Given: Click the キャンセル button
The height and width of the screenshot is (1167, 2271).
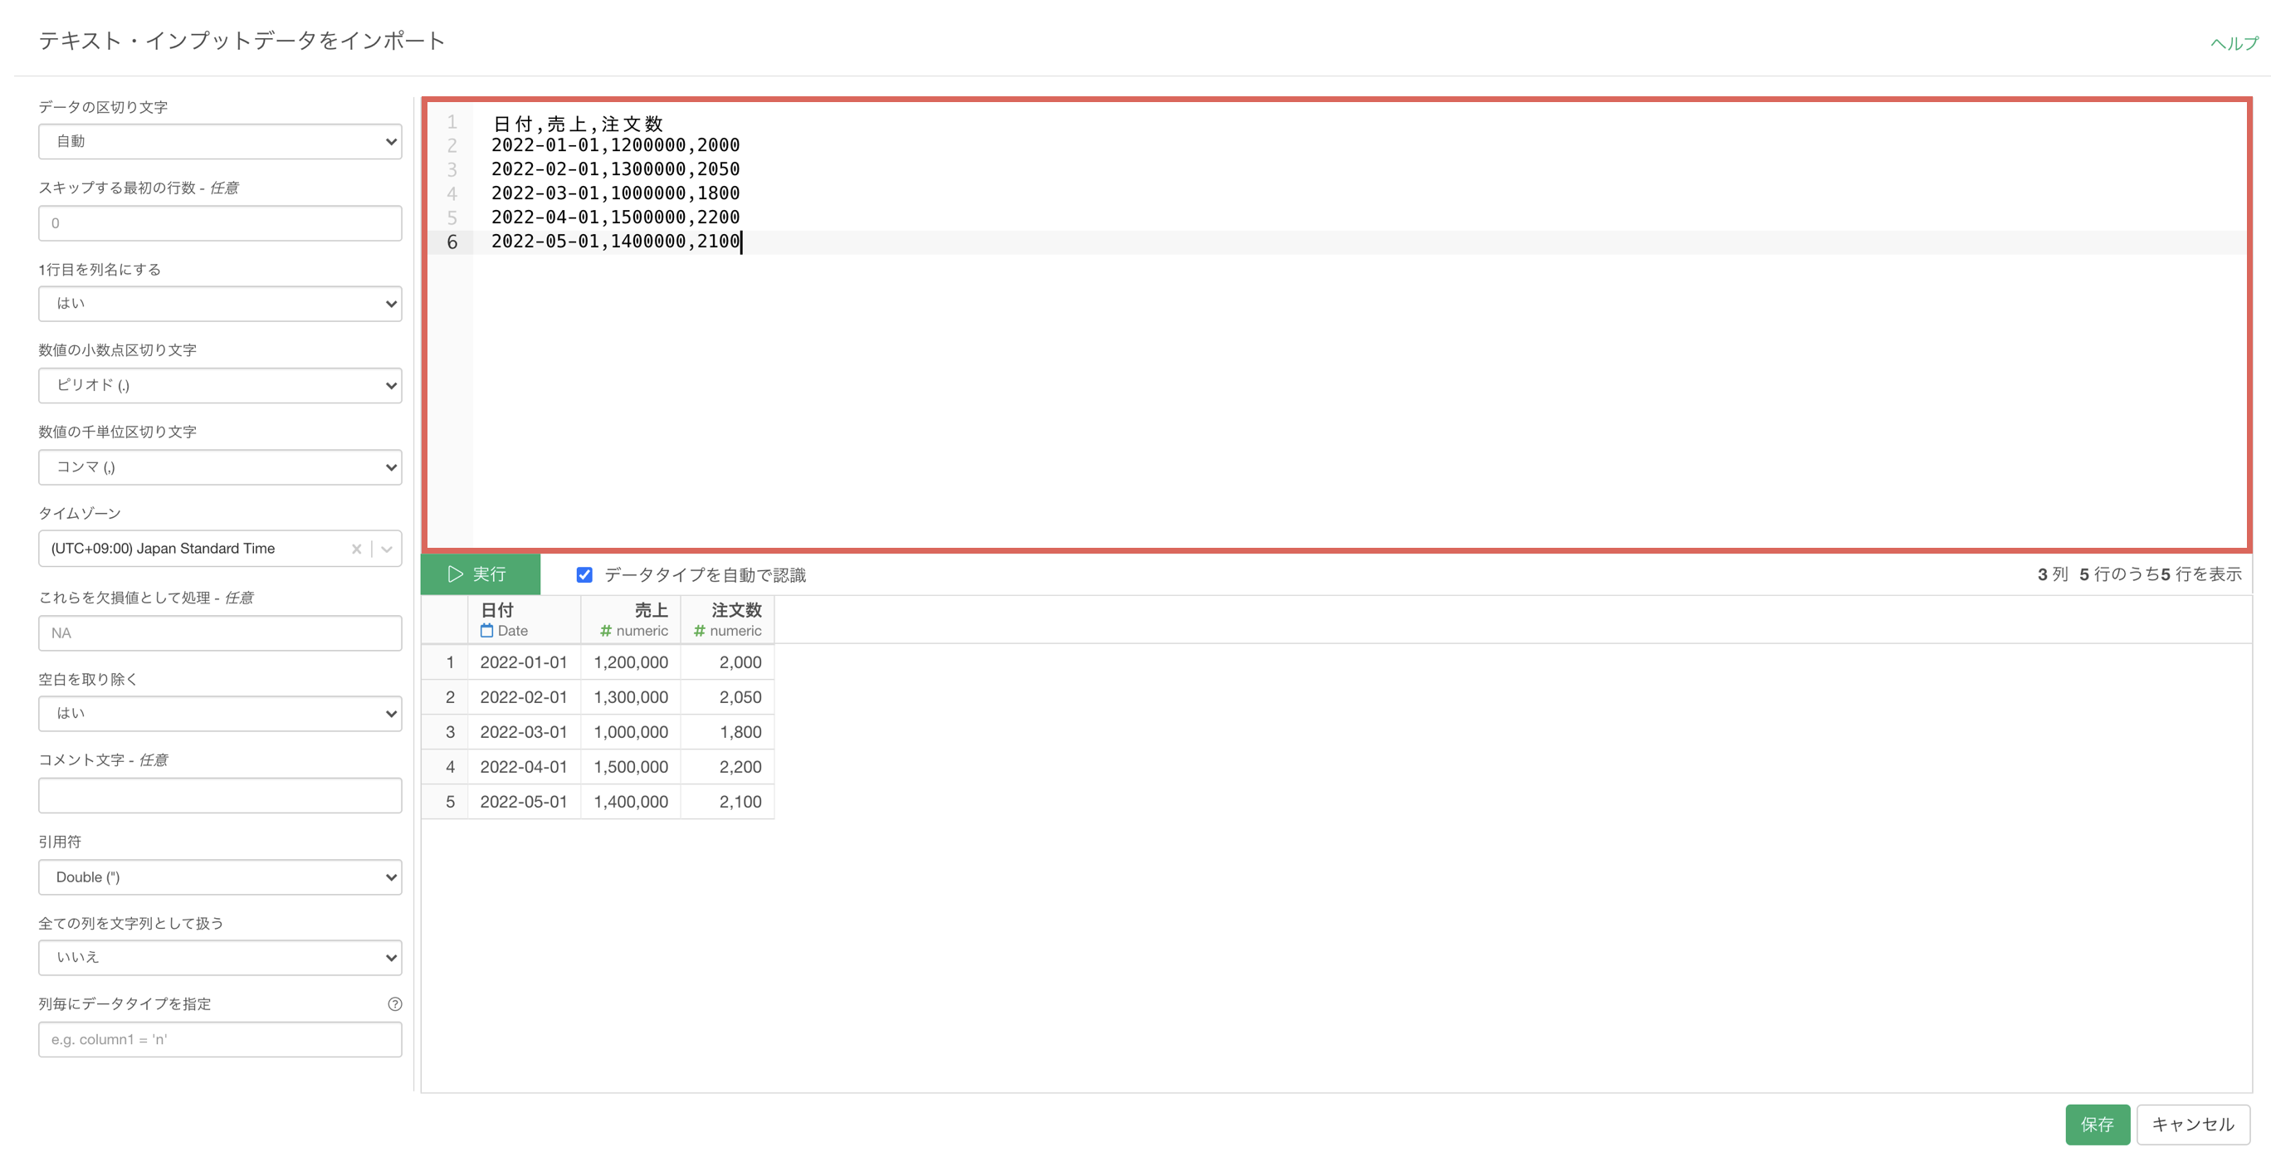Looking at the screenshot, I should point(2192,1125).
